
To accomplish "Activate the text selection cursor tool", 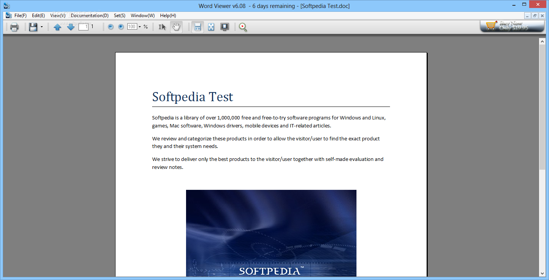I will tap(162, 27).
